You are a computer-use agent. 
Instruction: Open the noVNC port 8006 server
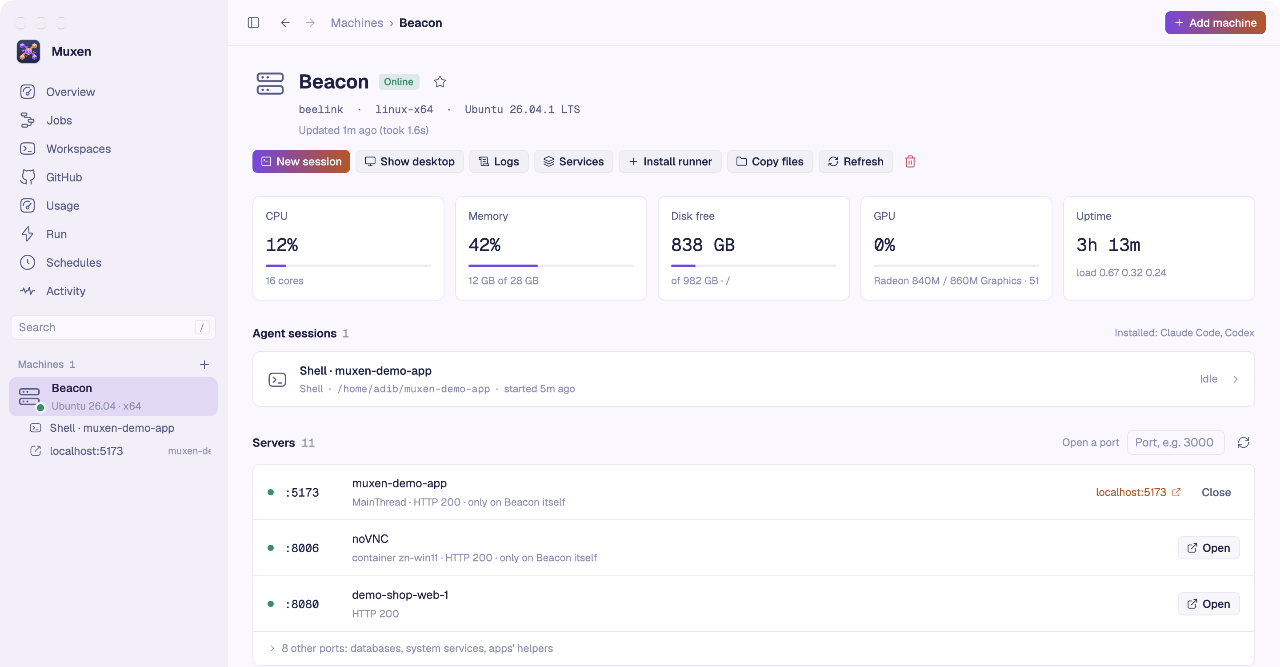coord(1208,548)
